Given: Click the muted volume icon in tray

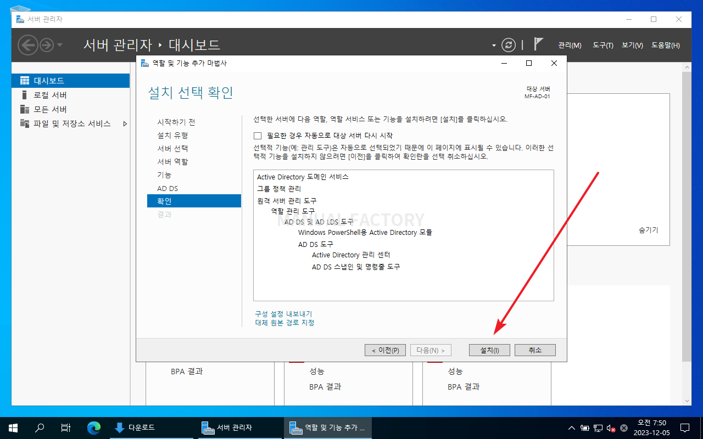Looking at the screenshot, I should pyautogui.click(x=611, y=427).
